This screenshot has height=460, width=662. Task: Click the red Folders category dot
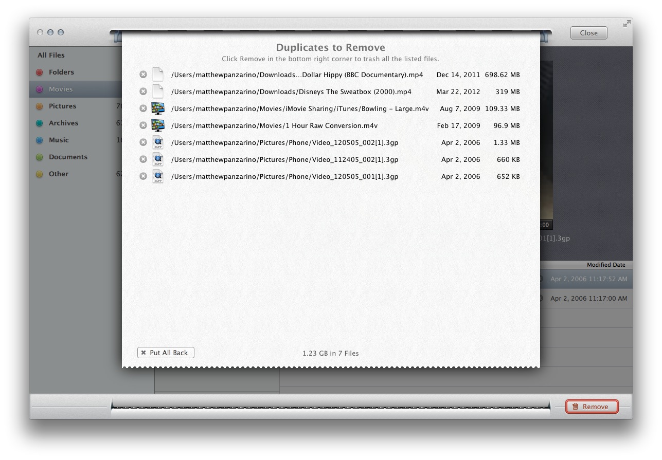(x=39, y=72)
